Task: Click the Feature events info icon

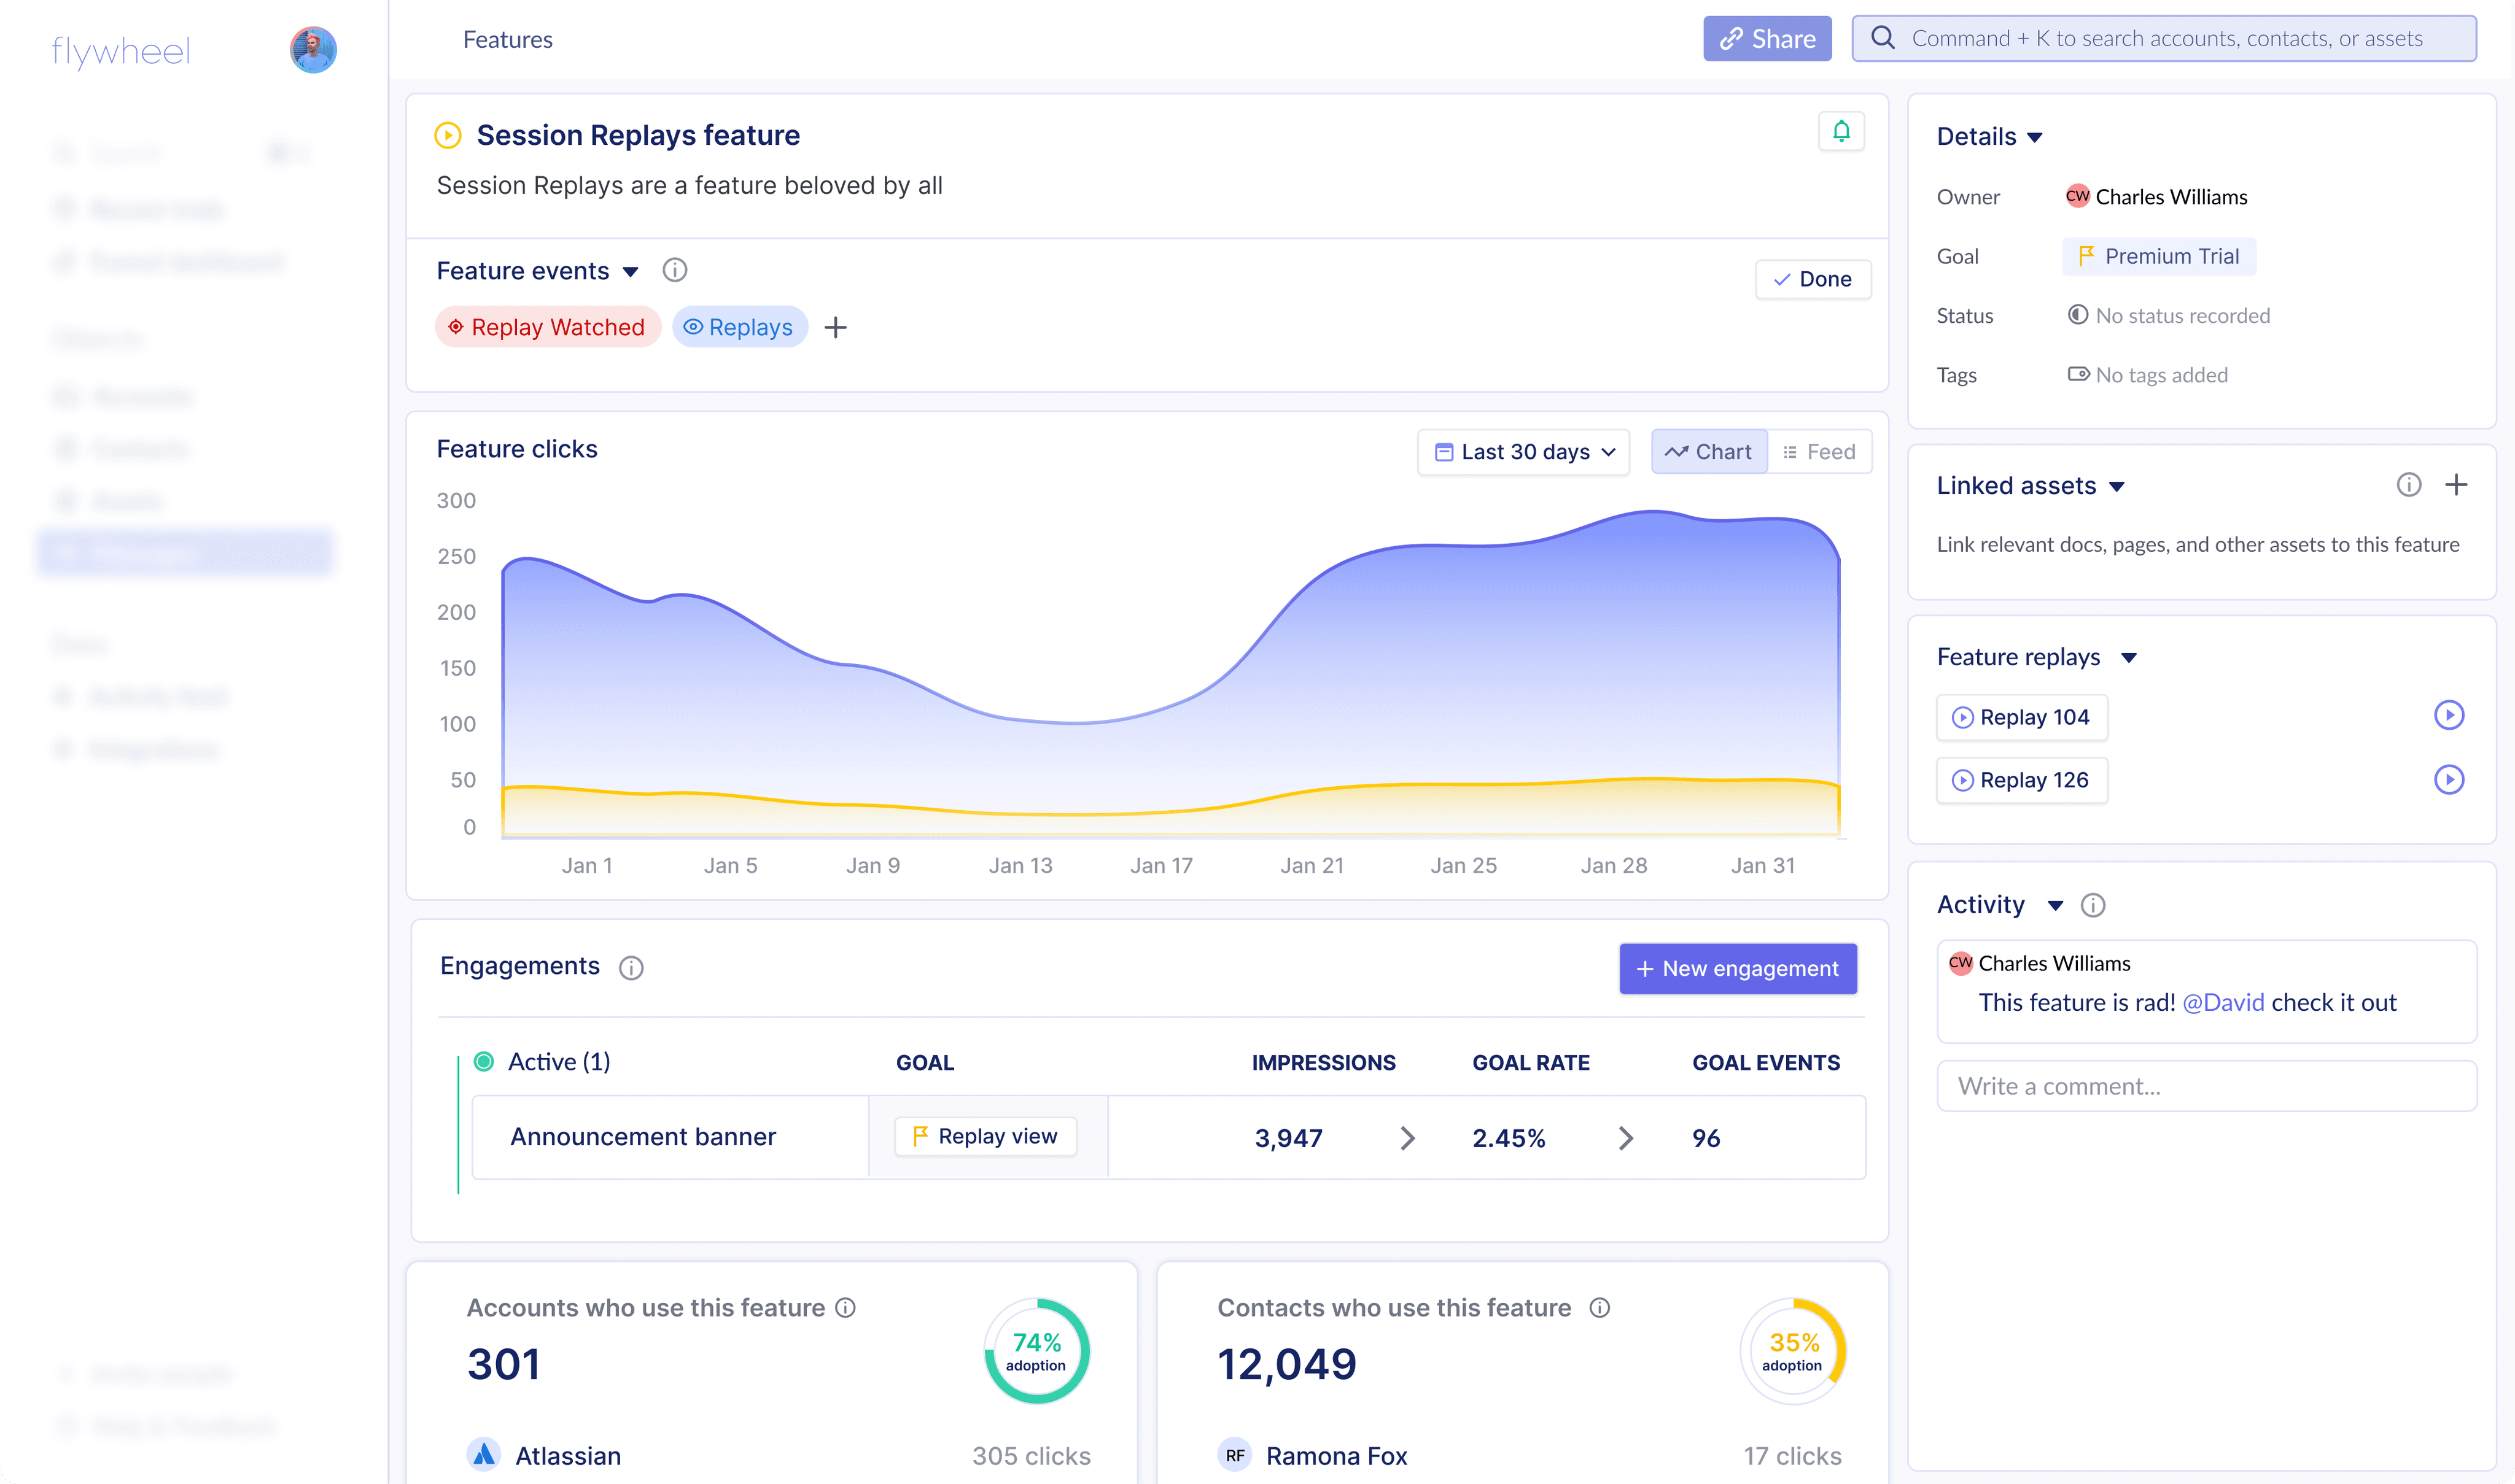Action: click(x=675, y=270)
